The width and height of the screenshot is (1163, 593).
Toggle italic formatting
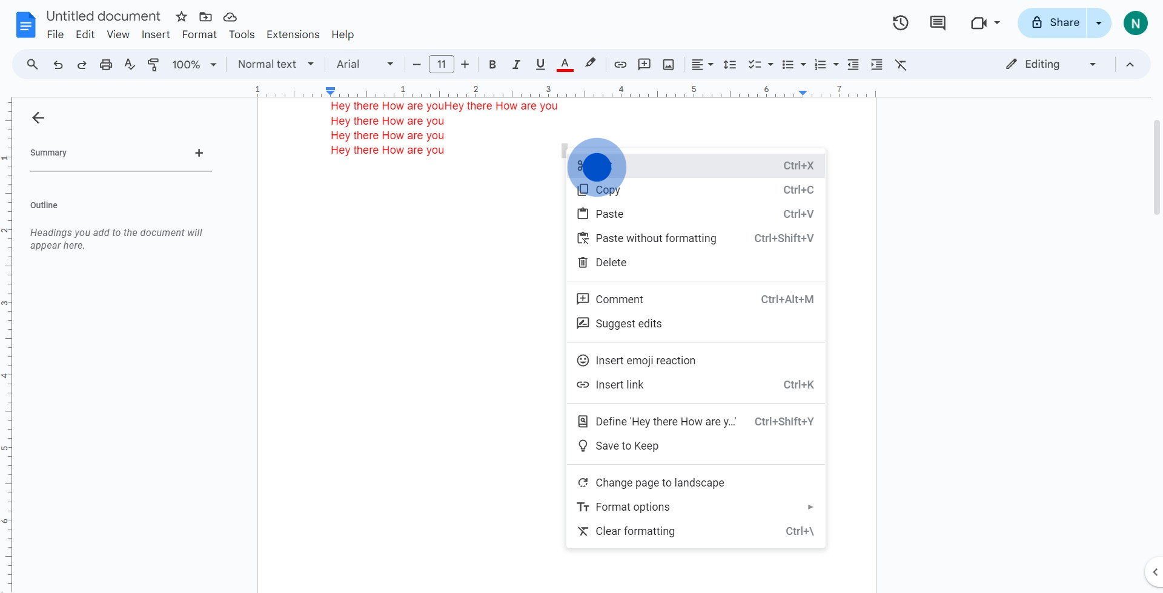click(516, 64)
